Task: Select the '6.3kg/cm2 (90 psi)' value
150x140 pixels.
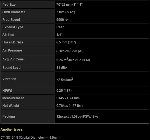Action: coord(70,51)
